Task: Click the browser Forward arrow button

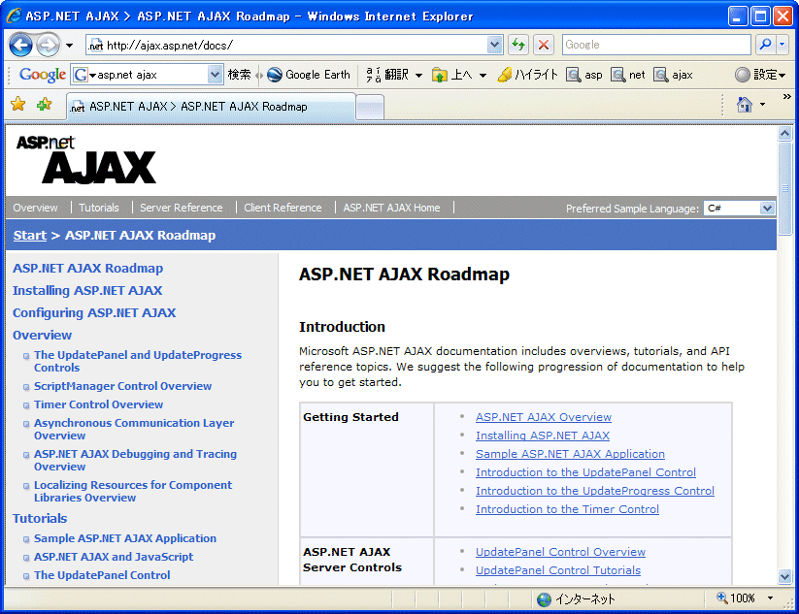Action: click(x=49, y=46)
